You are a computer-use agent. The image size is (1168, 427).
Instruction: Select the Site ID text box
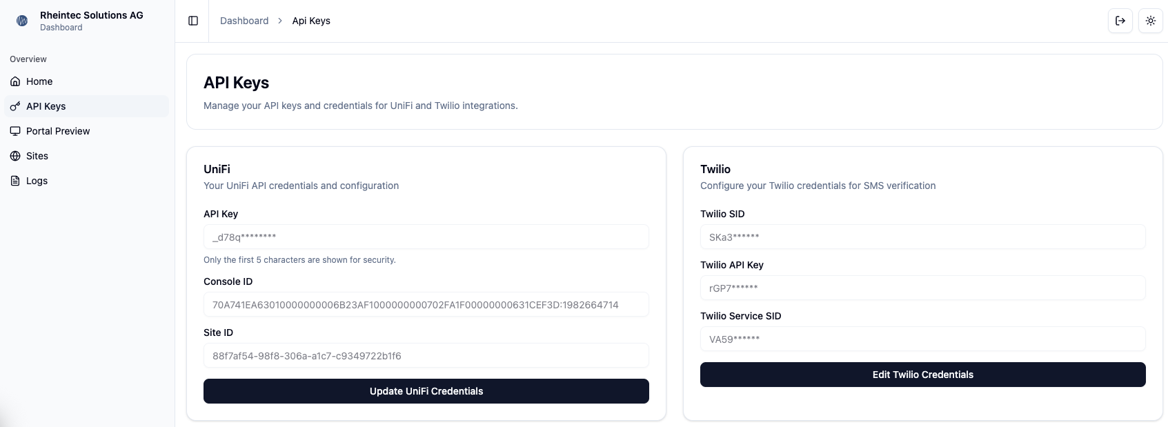click(426, 355)
